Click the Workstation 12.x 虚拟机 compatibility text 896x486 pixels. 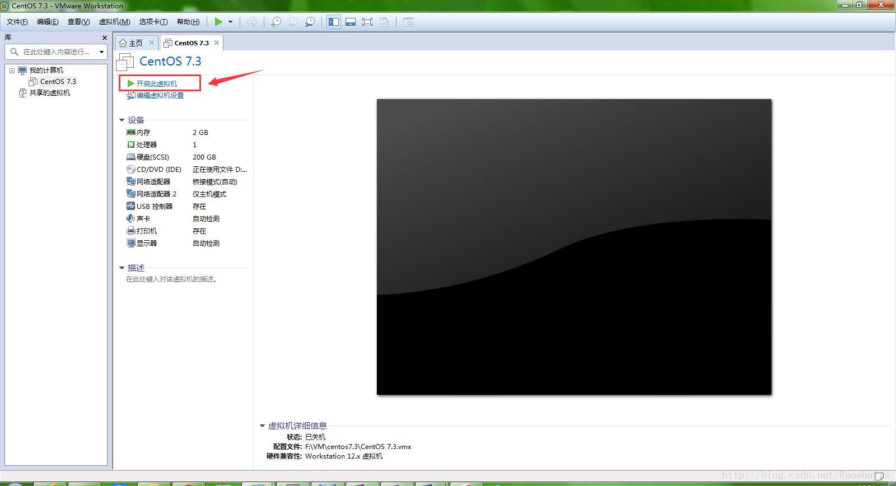tap(344, 456)
